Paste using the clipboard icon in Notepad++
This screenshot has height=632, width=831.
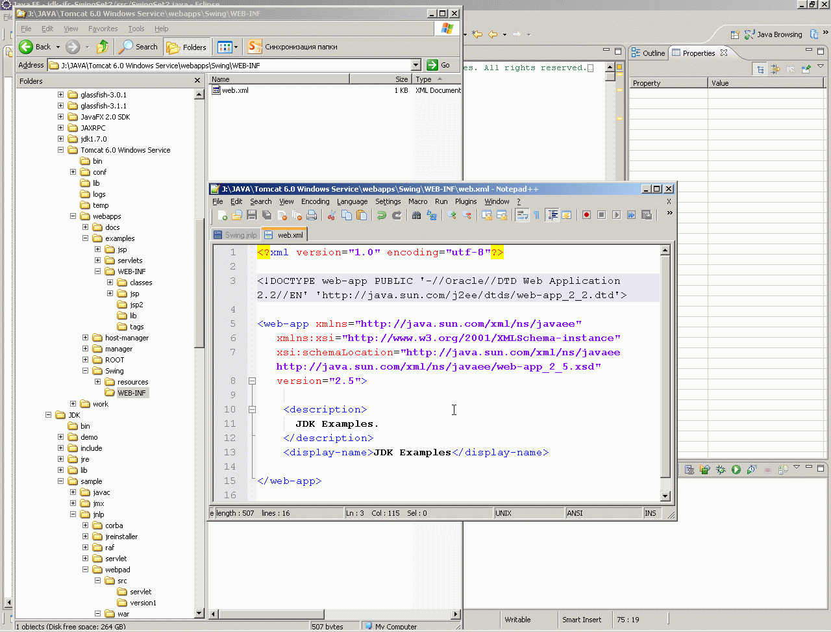tap(362, 215)
